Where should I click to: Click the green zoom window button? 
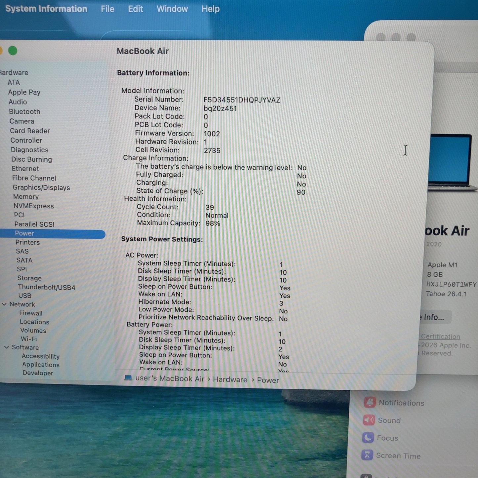tap(13, 51)
